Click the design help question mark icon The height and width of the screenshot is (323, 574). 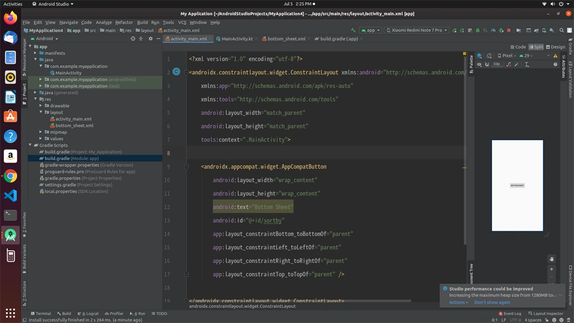(x=556, y=64)
